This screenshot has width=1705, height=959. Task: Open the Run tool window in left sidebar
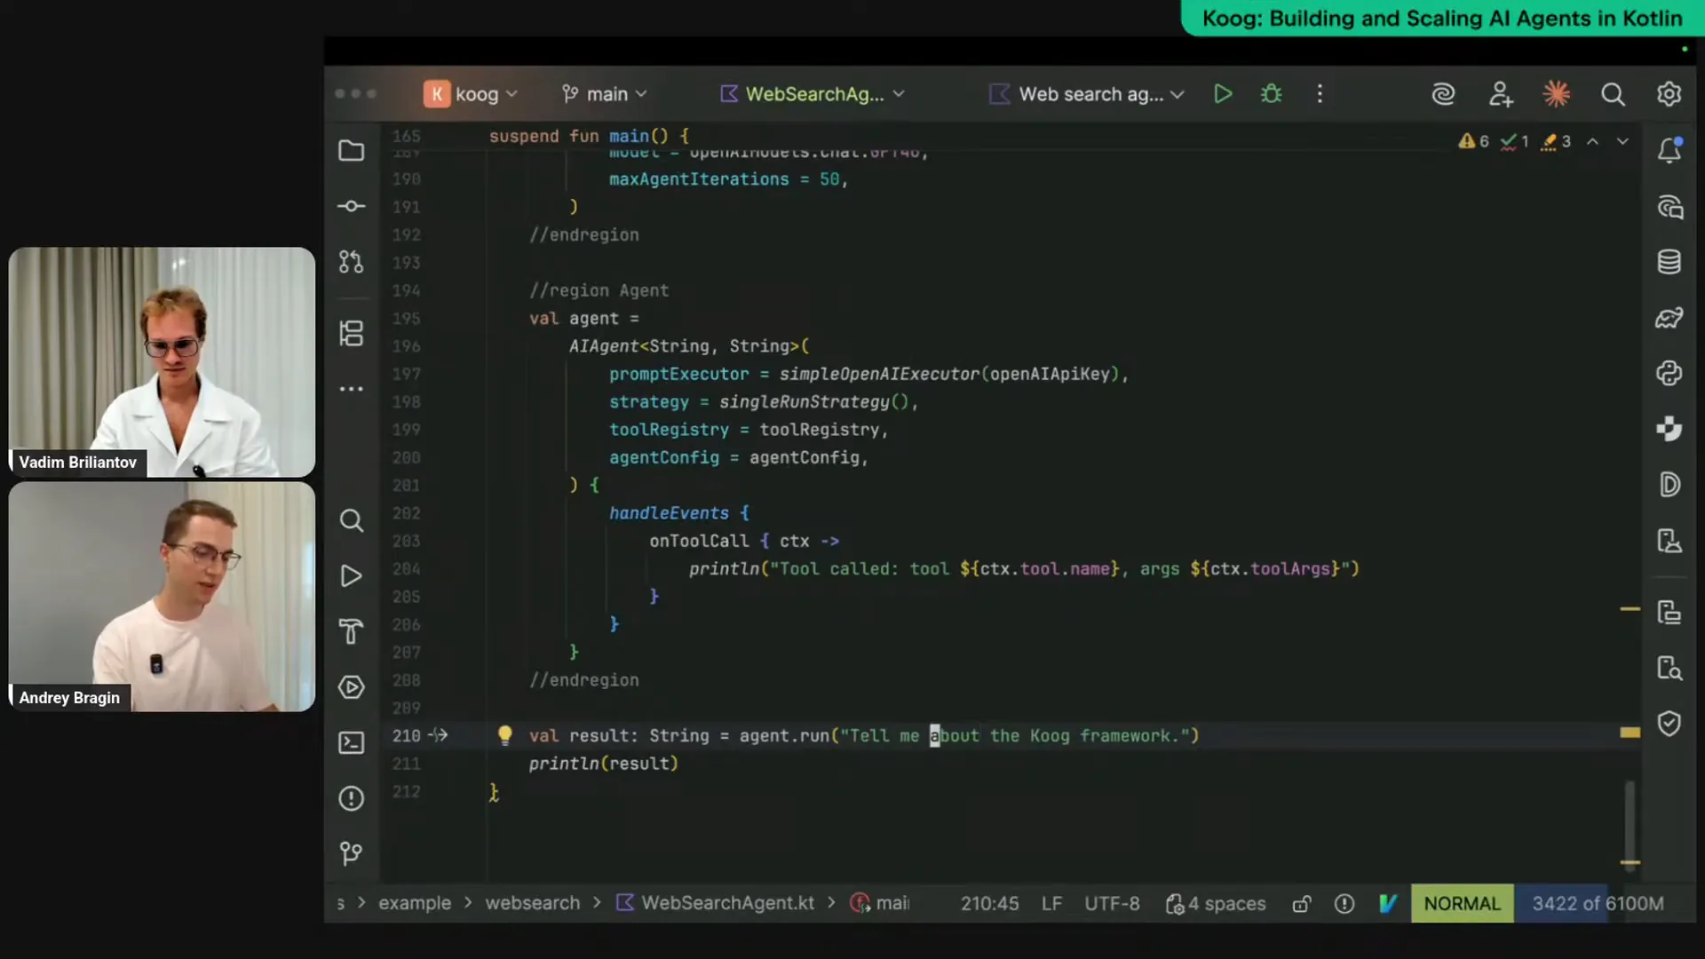click(x=352, y=576)
